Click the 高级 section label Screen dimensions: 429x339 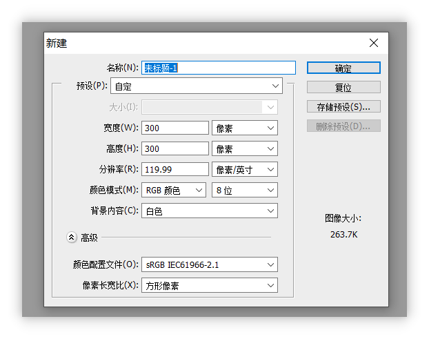[90, 238]
